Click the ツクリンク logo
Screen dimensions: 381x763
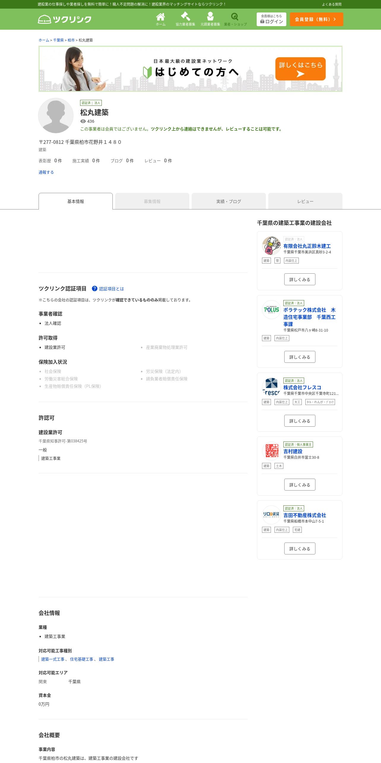coord(64,19)
